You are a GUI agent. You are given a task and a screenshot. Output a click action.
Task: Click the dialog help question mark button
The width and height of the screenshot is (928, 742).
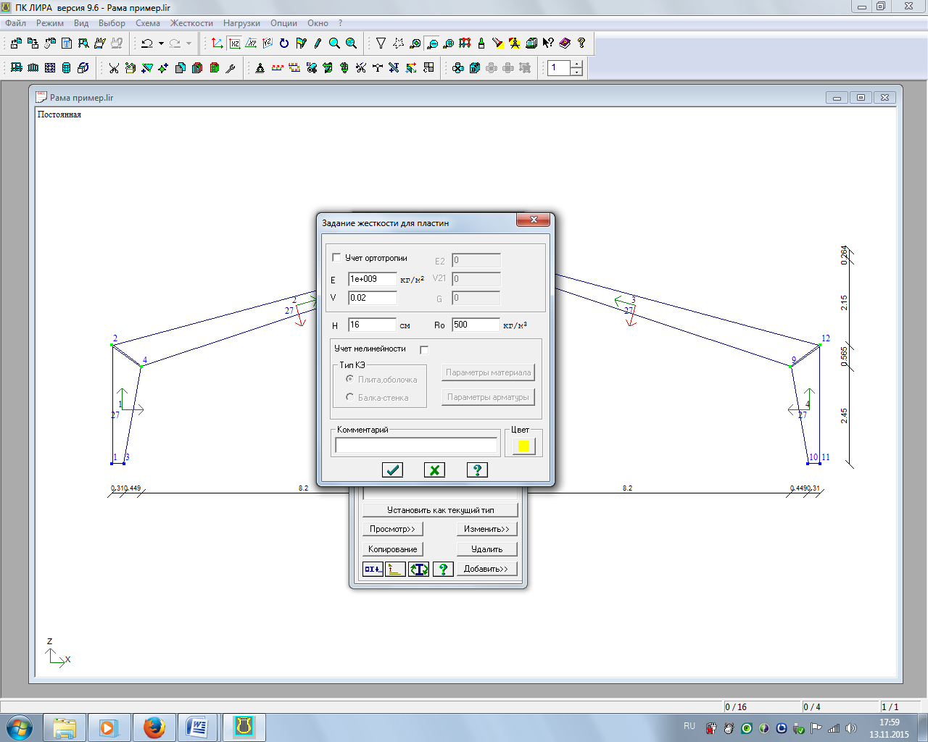pyautogui.click(x=477, y=470)
